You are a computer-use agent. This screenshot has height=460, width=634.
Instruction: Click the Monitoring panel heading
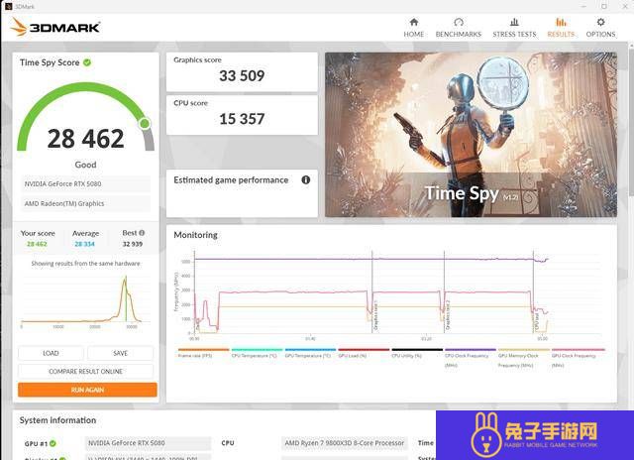(196, 235)
